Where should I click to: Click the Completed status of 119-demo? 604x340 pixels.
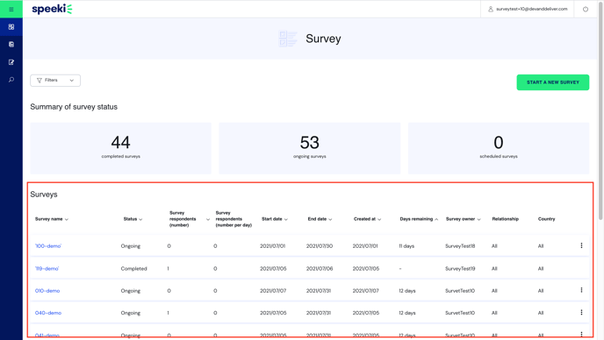133,268
